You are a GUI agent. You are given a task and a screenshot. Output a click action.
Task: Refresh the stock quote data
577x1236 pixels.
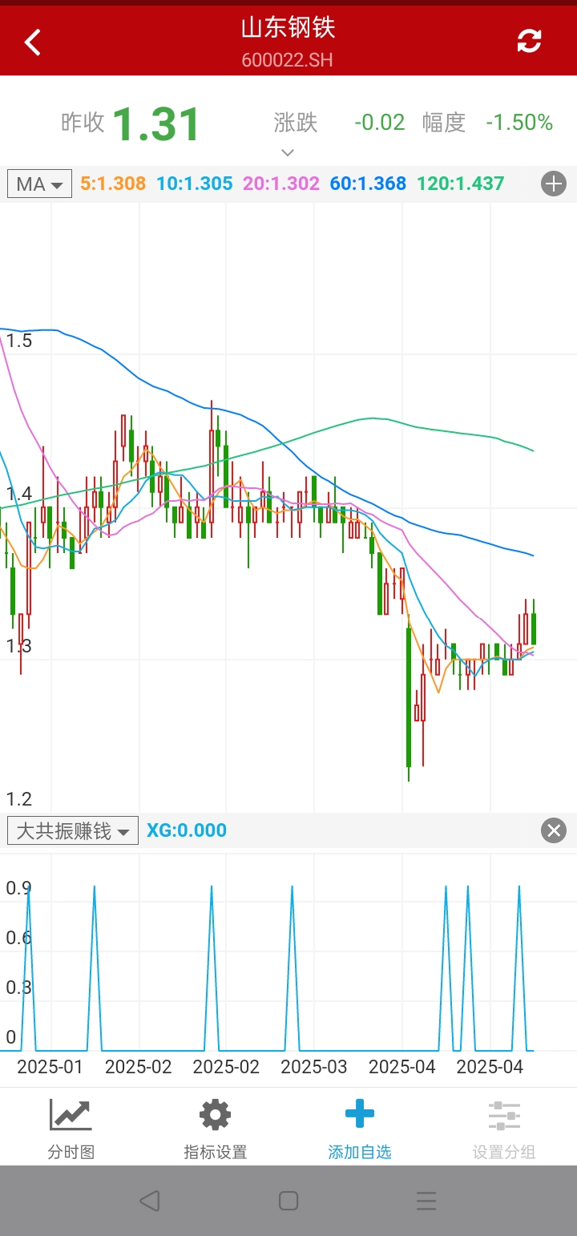[x=529, y=41]
